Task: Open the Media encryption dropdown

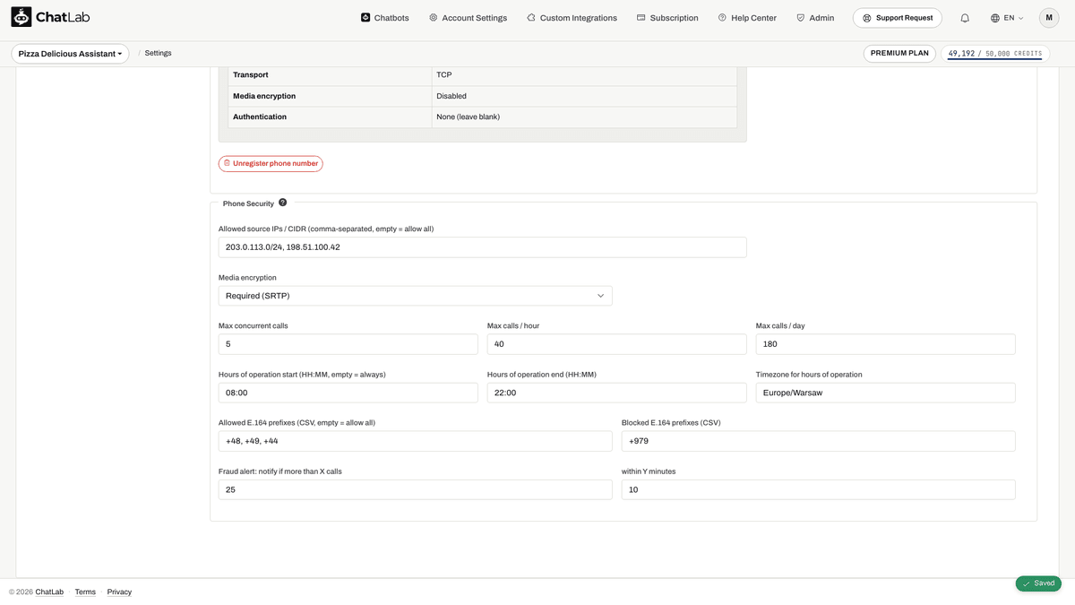Action: (x=416, y=296)
